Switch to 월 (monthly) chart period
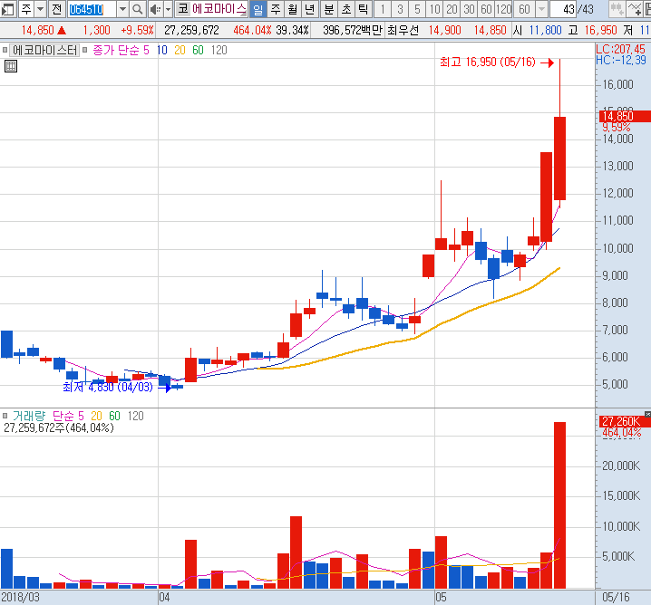Screen dimensions: 651x605 293,9
